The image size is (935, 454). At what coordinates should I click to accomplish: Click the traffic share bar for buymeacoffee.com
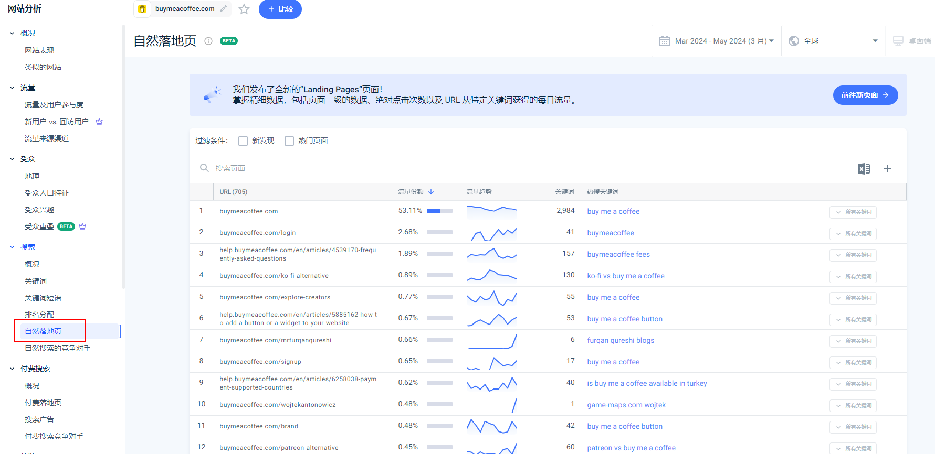point(439,211)
